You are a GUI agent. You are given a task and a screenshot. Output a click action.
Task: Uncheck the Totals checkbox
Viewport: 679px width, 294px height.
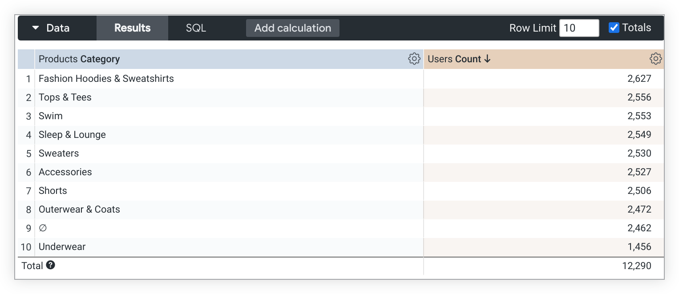(614, 28)
